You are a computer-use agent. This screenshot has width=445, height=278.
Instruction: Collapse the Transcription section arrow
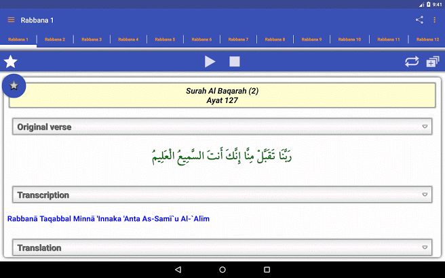tap(425, 195)
